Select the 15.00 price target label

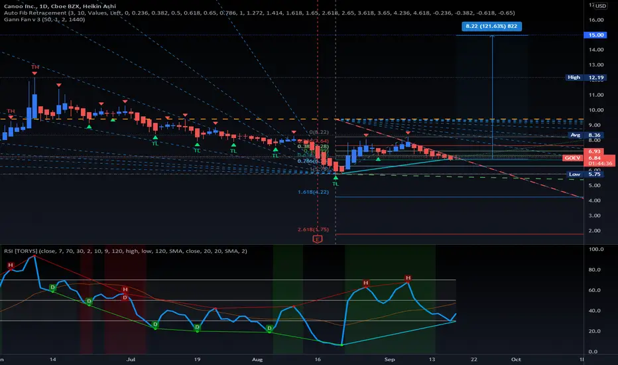click(595, 35)
